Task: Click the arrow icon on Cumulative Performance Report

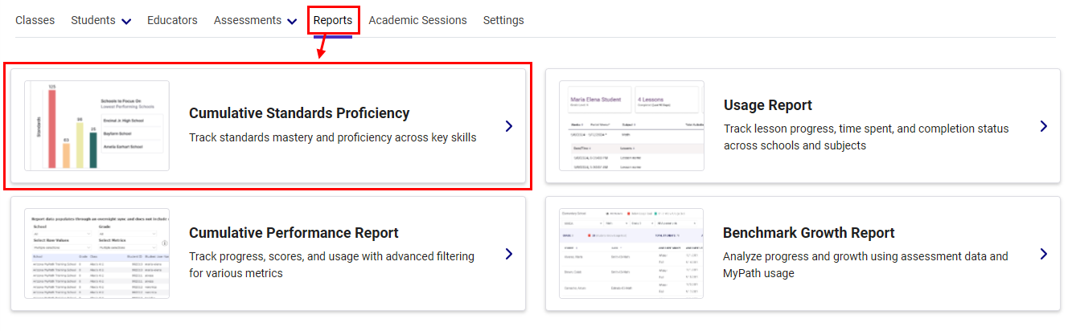Action: (x=508, y=254)
